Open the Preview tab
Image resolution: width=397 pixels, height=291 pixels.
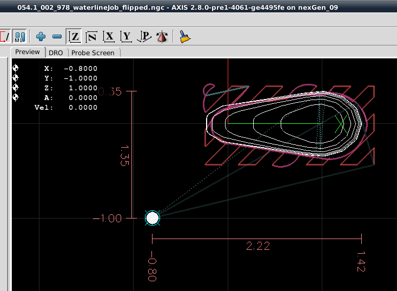(28, 52)
